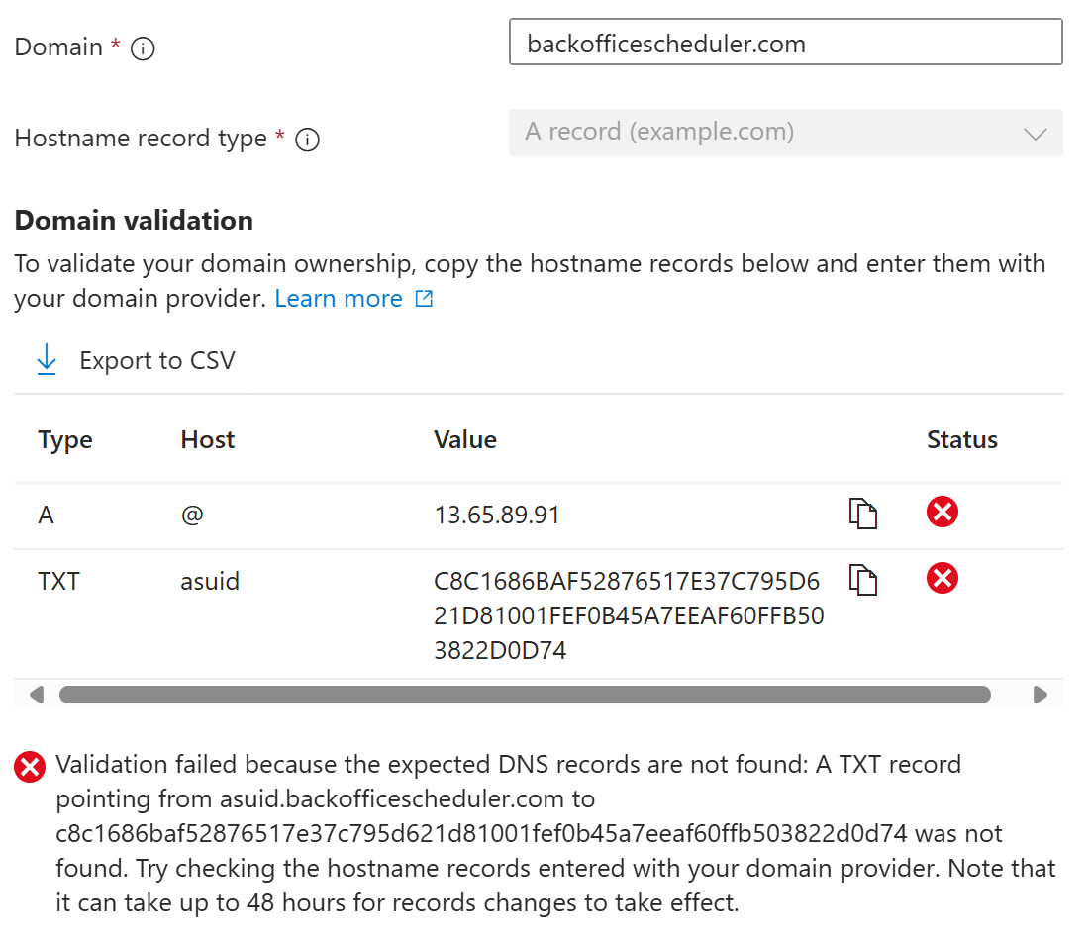Screen dimensions: 1092x938
Task: Open the Learn more help page
Action: tap(340, 298)
